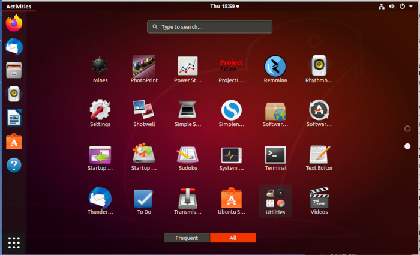Click the Show Applications grid button
Viewport: 420px width, 255px height.
point(14,242)
